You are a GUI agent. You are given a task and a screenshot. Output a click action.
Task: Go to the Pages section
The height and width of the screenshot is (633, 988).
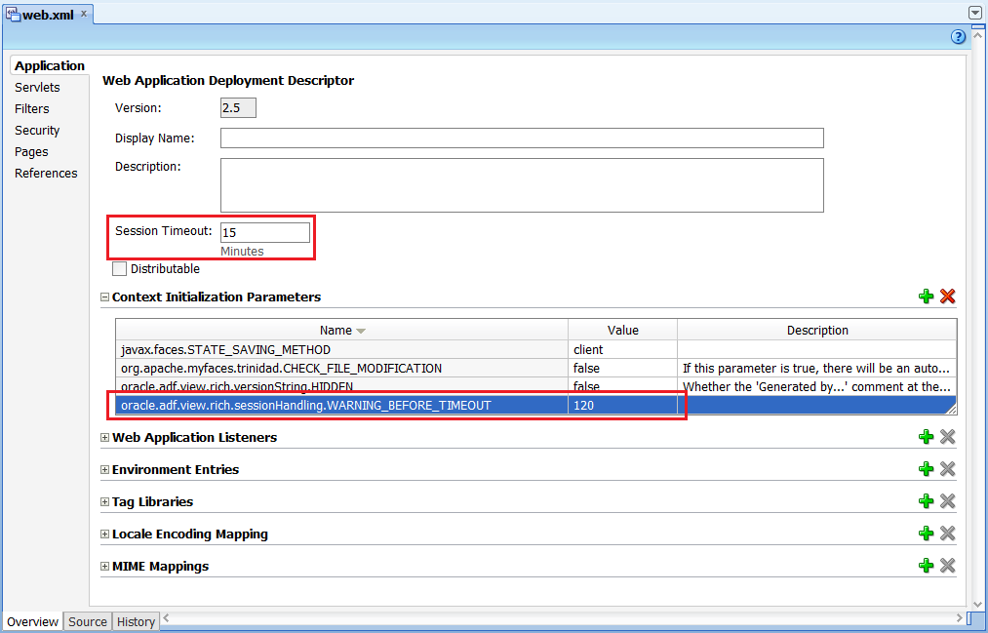[31, 151]
